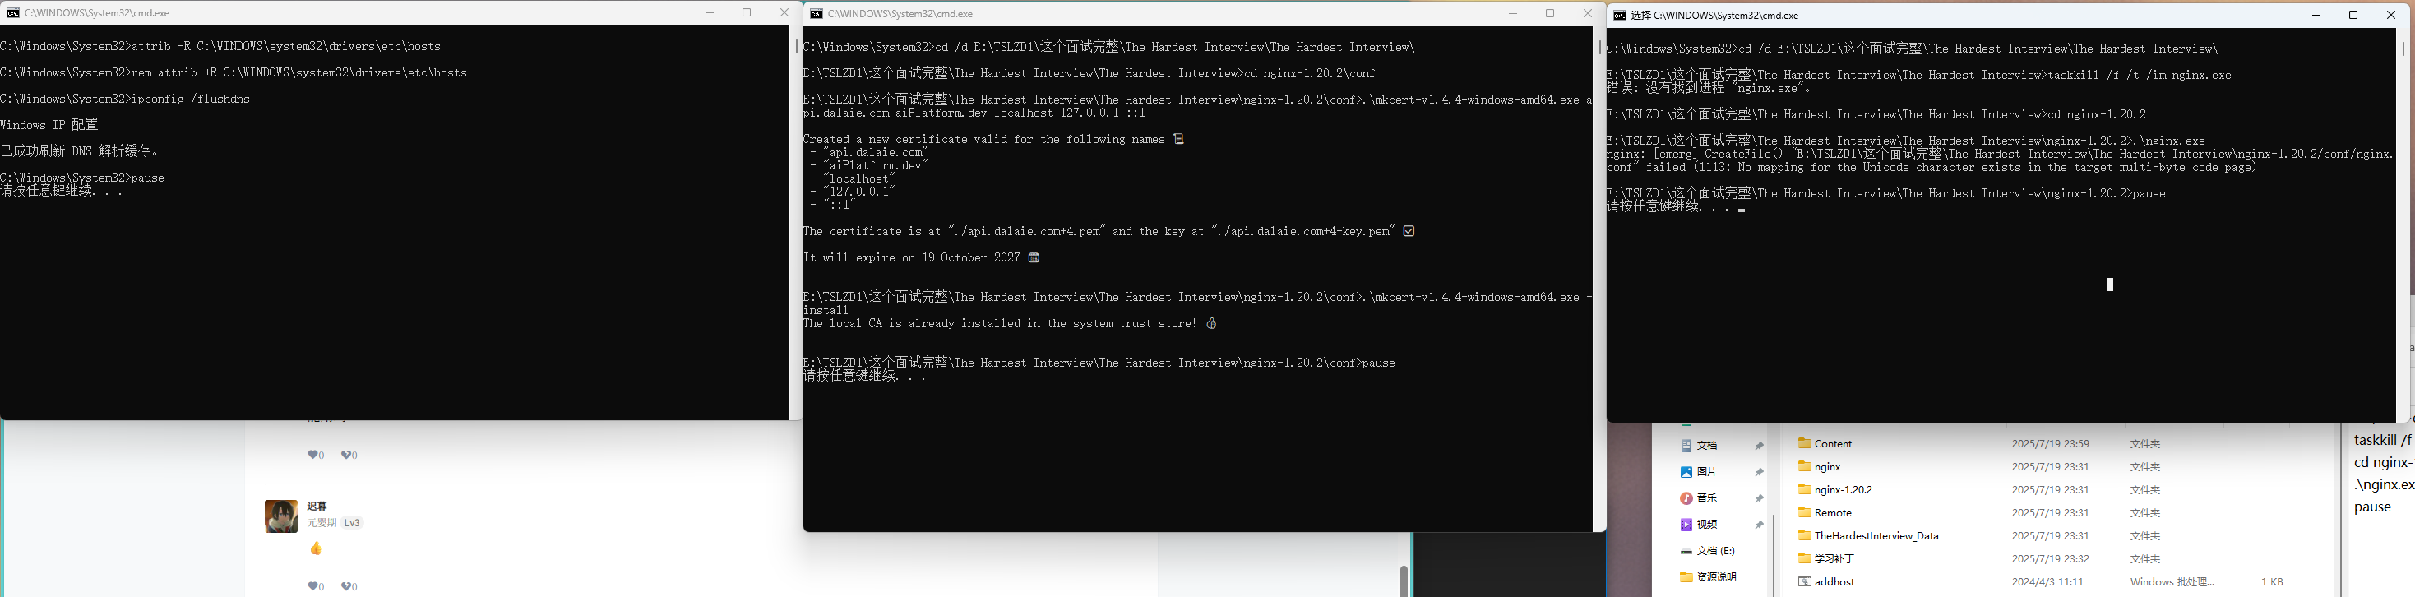
Task: Maximize the mkcert command prompt window
Action: [x=1550, y=13]
